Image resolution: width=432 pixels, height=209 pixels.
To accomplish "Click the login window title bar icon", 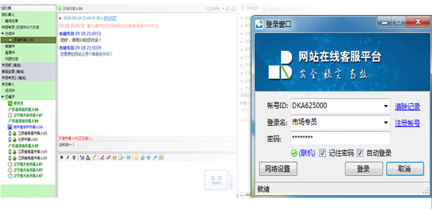I will [259, 24].
